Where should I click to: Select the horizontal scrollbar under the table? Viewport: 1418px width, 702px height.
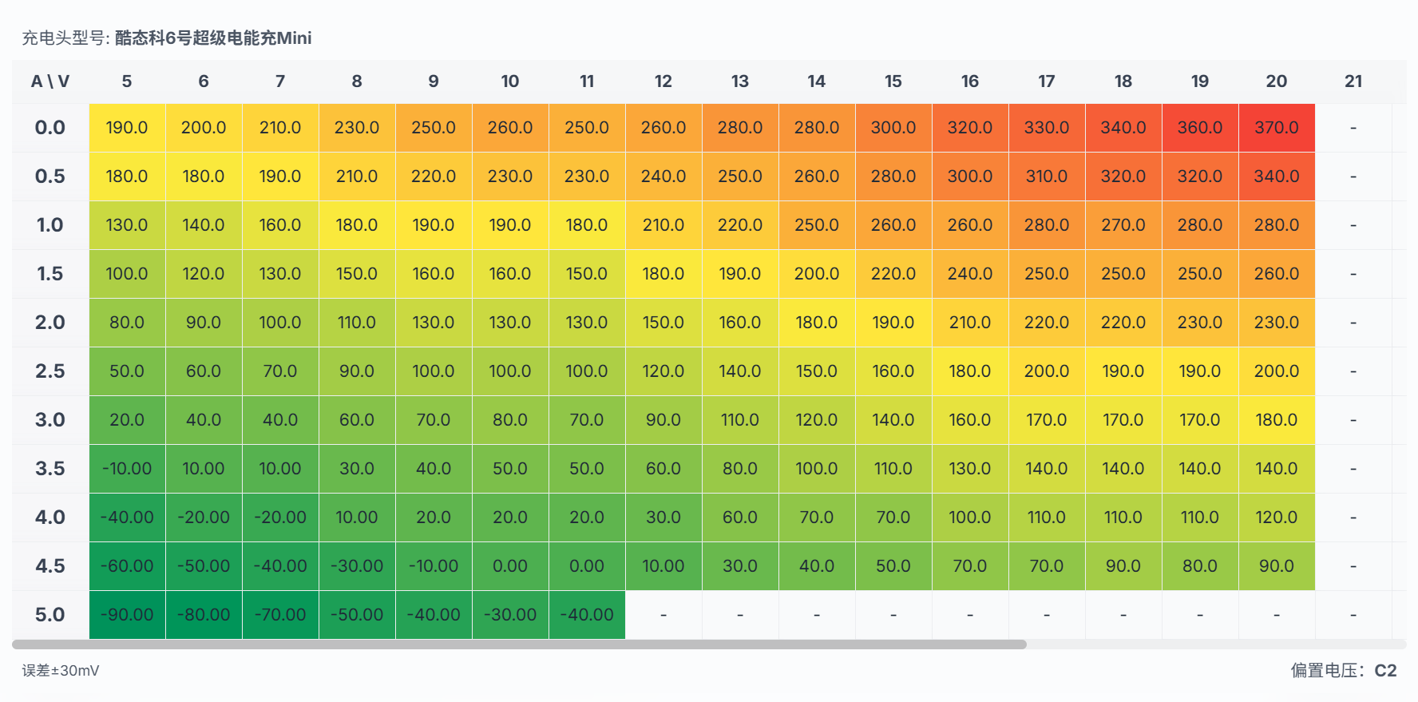coord(519,644)
